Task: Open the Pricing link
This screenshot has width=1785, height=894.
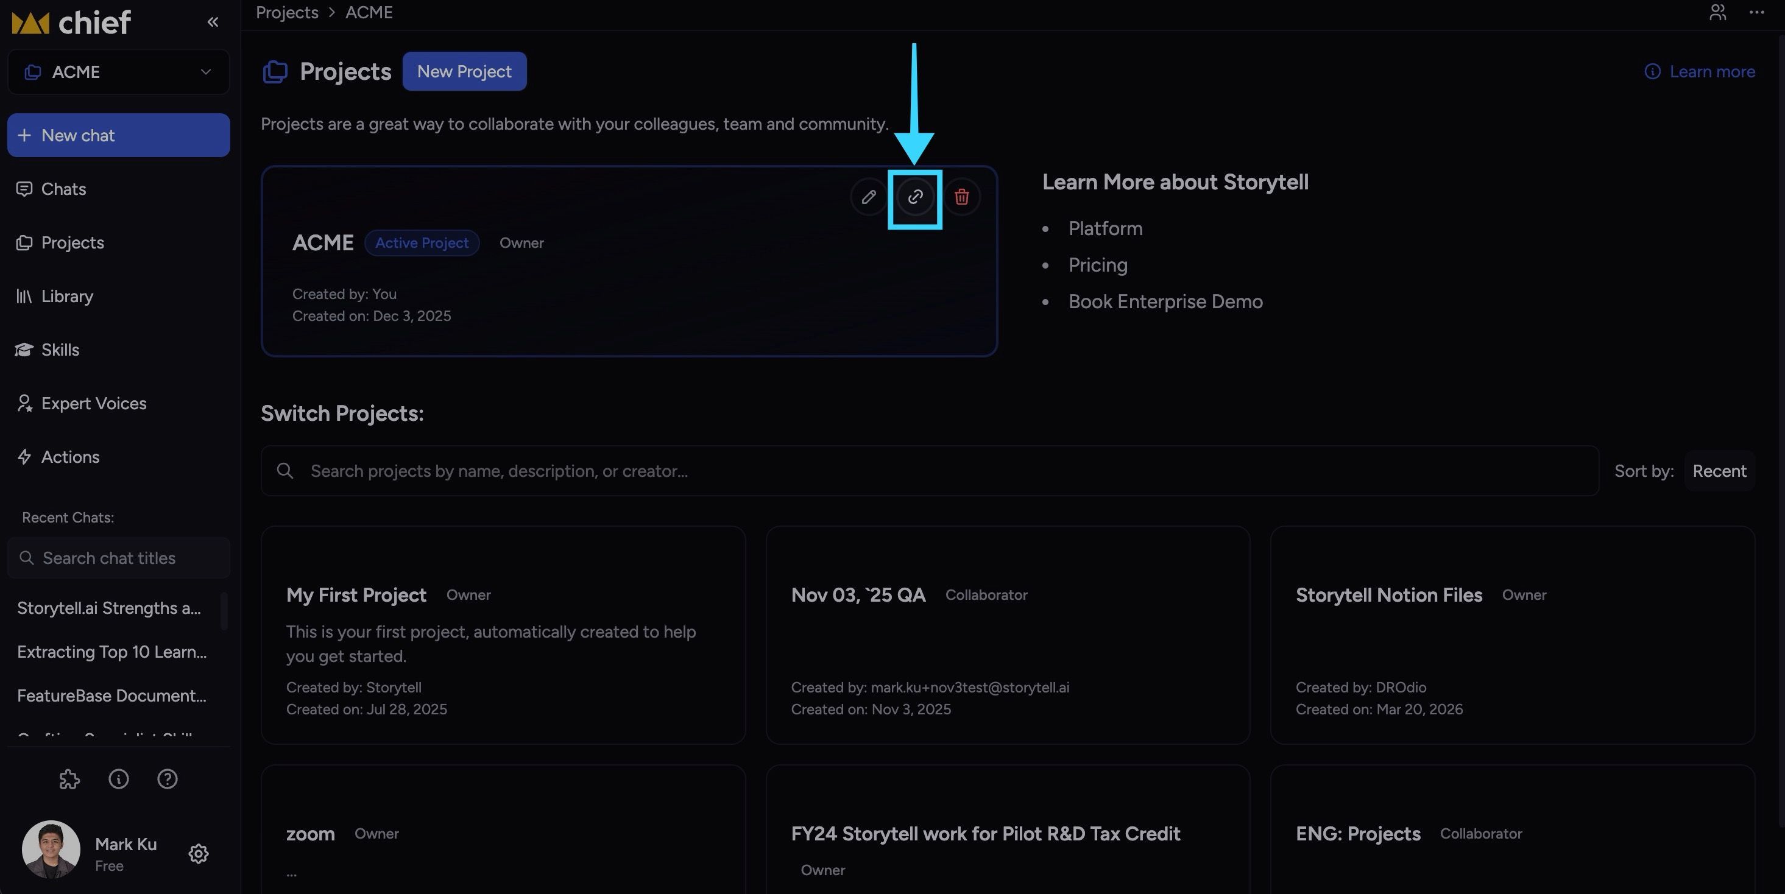Action: click(x=1098, y=266)
